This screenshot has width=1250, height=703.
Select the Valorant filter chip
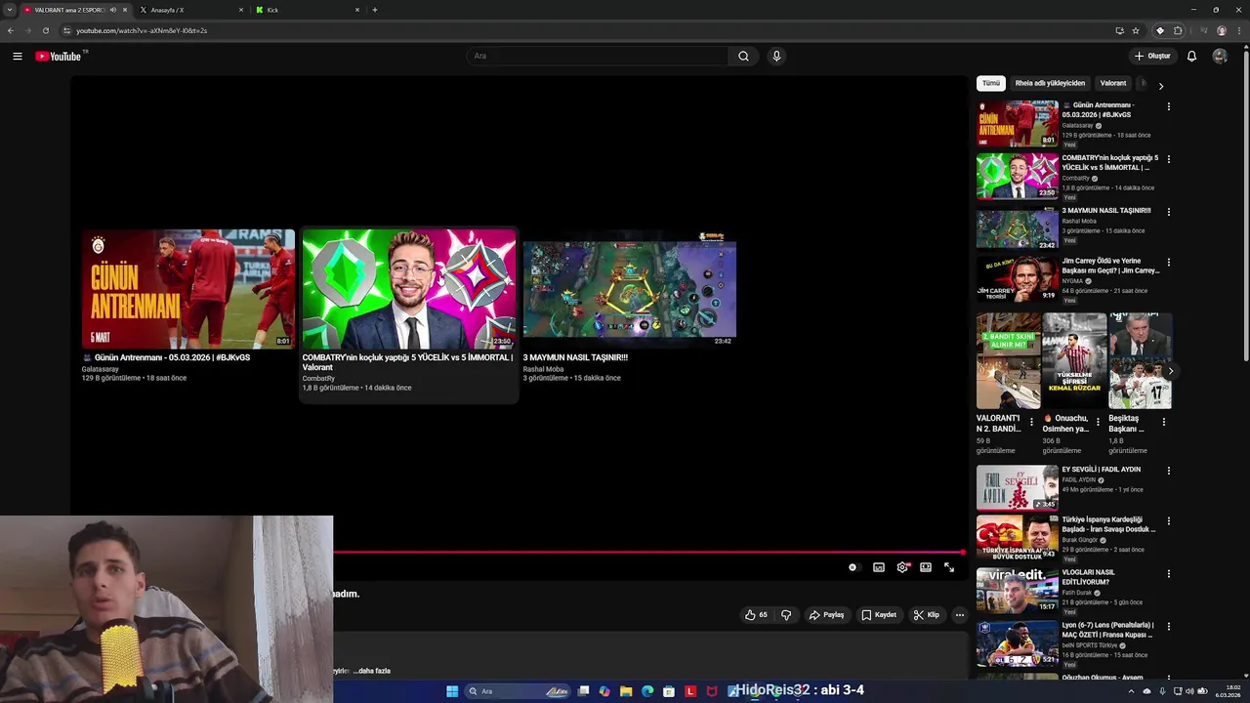coord(1113,83)
